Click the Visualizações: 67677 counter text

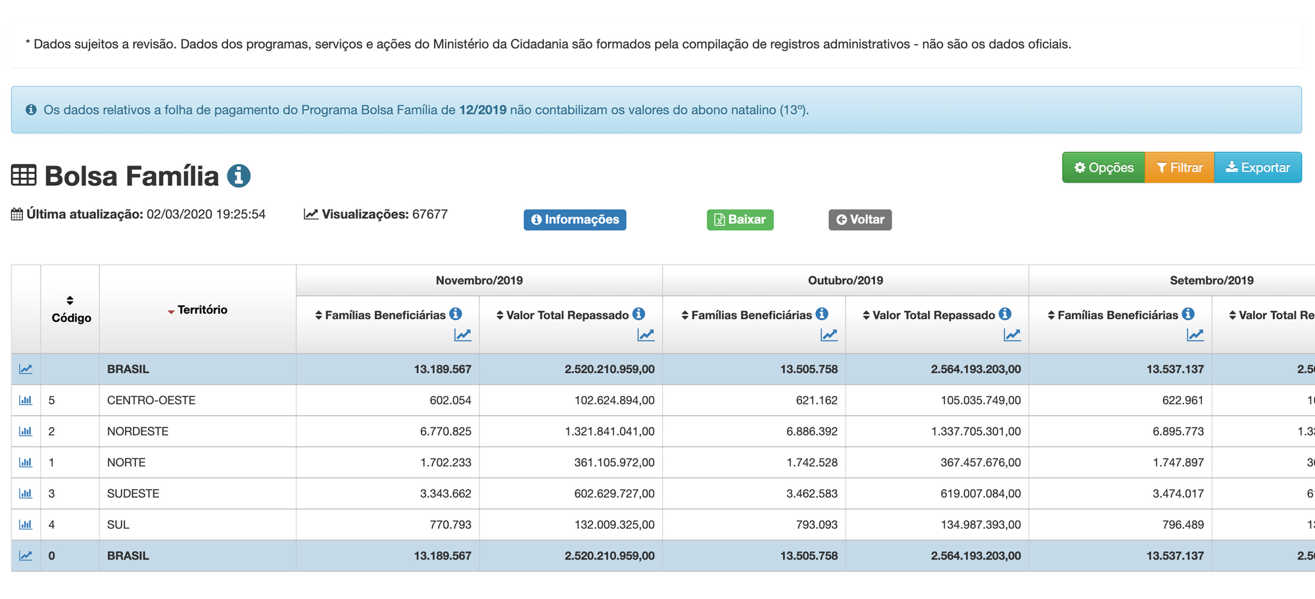385,214
